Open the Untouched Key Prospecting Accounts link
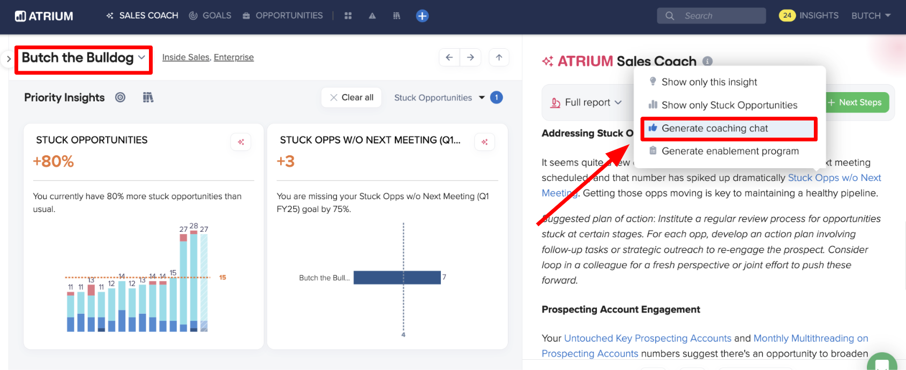 [x=648, y=338]
